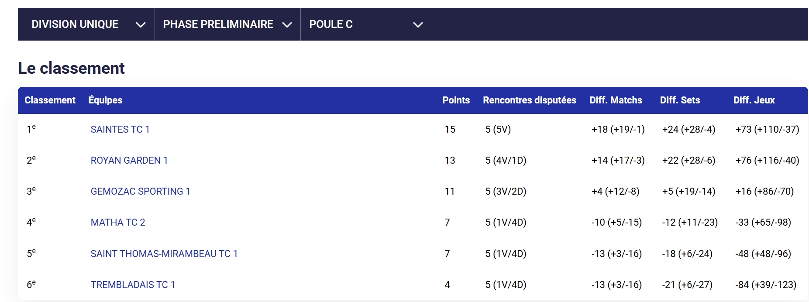Click the Diff. Sets column header
809x302 pixels.
[680, 100]
